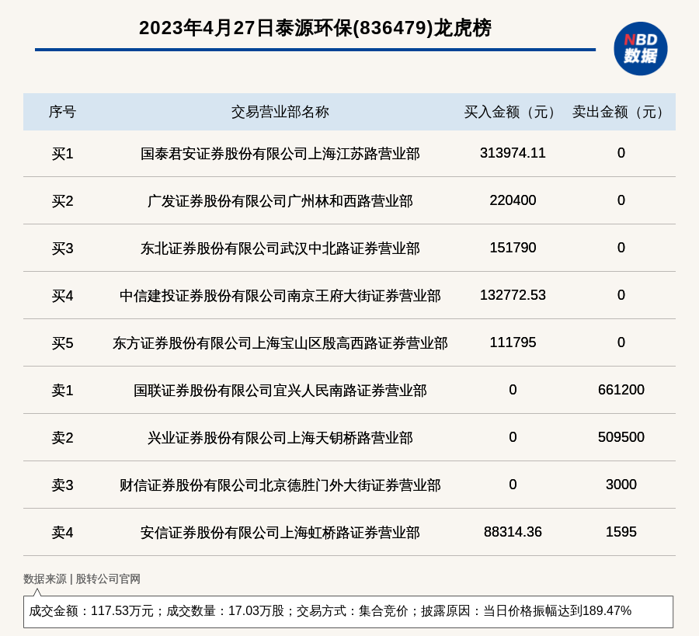
Task: Select row label 买2
Action: point(62,201)
